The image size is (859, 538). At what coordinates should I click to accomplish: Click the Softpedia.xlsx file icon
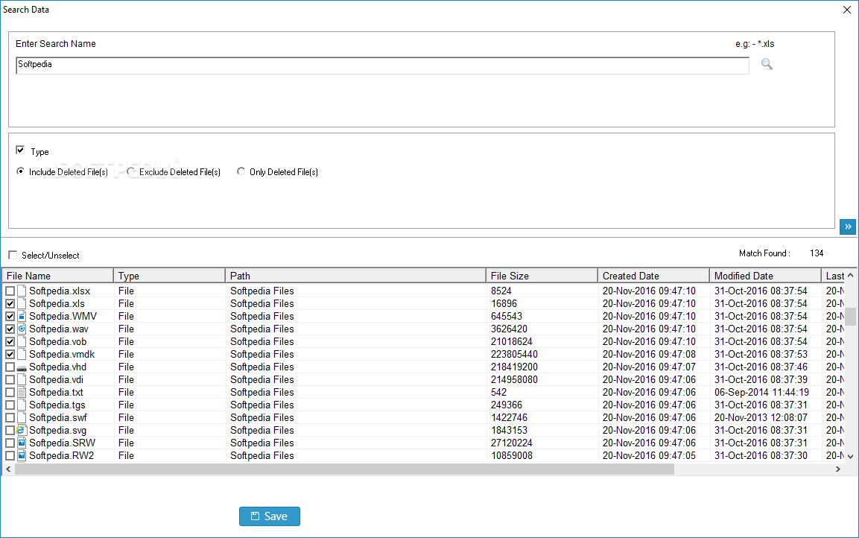point(22,291)
